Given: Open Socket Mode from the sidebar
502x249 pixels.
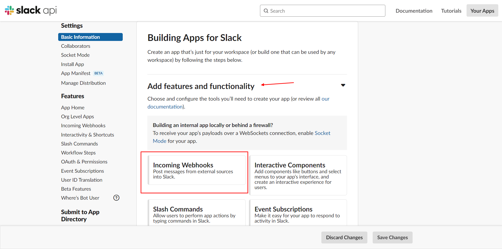Looking at the screenshot, I should tap(75, 55).
